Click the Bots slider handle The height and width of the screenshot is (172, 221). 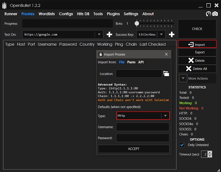[137, 24]
